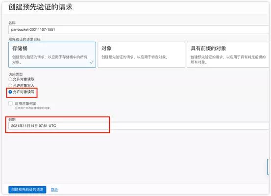Click the 创建预先验证的请求 dialog title
Image resolution: width=271 pixels, height=196 pixels.
click(40, 7)
